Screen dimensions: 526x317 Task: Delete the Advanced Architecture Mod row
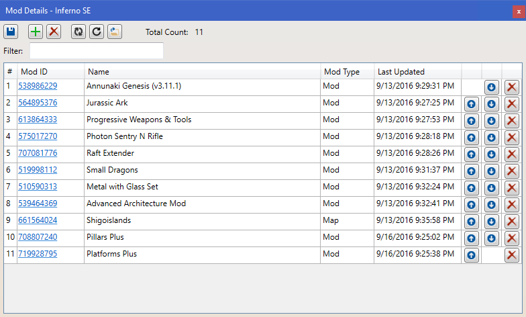511,205
